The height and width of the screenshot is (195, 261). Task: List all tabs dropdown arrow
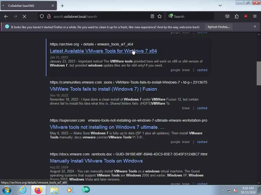coord(220,6)
